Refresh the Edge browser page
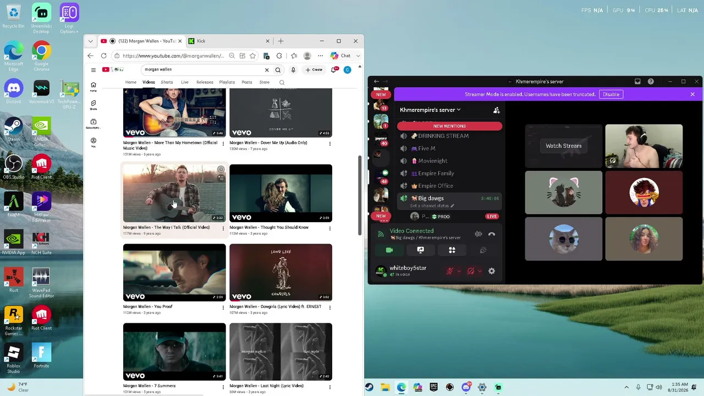Screen dimensions: 704x396 103,56
